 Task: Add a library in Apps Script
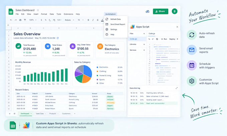click(x=144, y=44)
